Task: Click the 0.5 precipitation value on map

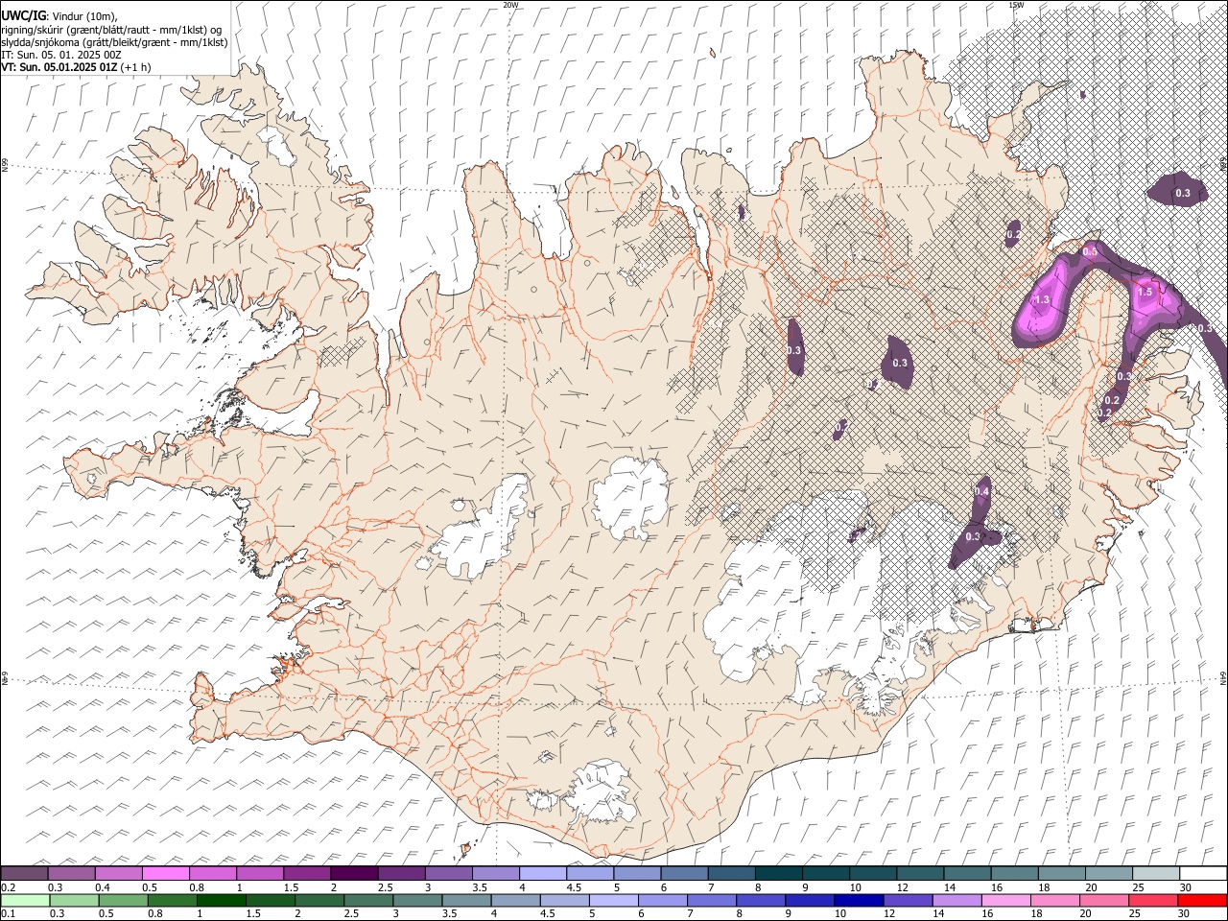Action: click(x=1090, y=251)
